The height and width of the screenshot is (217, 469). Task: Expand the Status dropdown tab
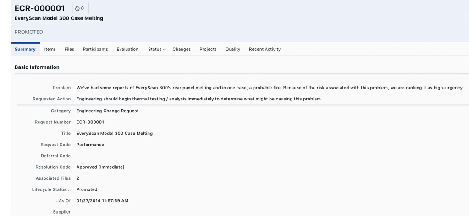click(x=157, y=50)
